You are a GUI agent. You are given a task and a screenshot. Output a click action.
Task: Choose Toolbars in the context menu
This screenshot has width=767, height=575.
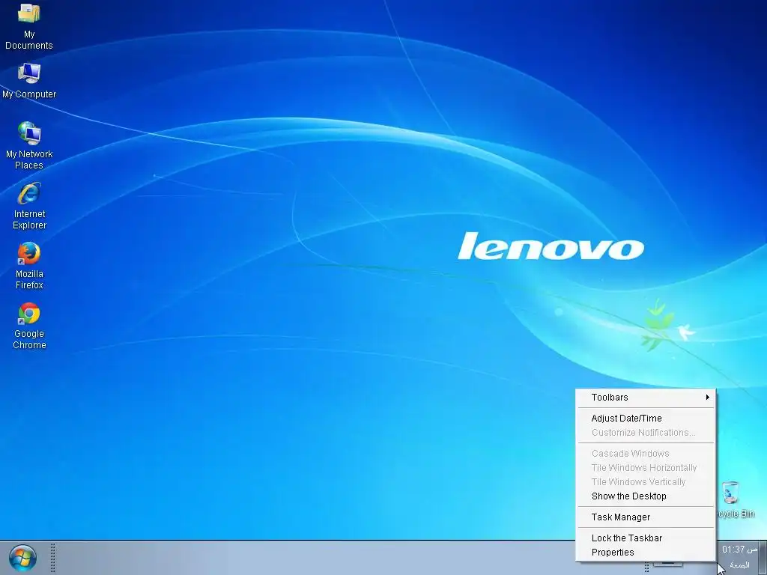(x=646, y=397)
